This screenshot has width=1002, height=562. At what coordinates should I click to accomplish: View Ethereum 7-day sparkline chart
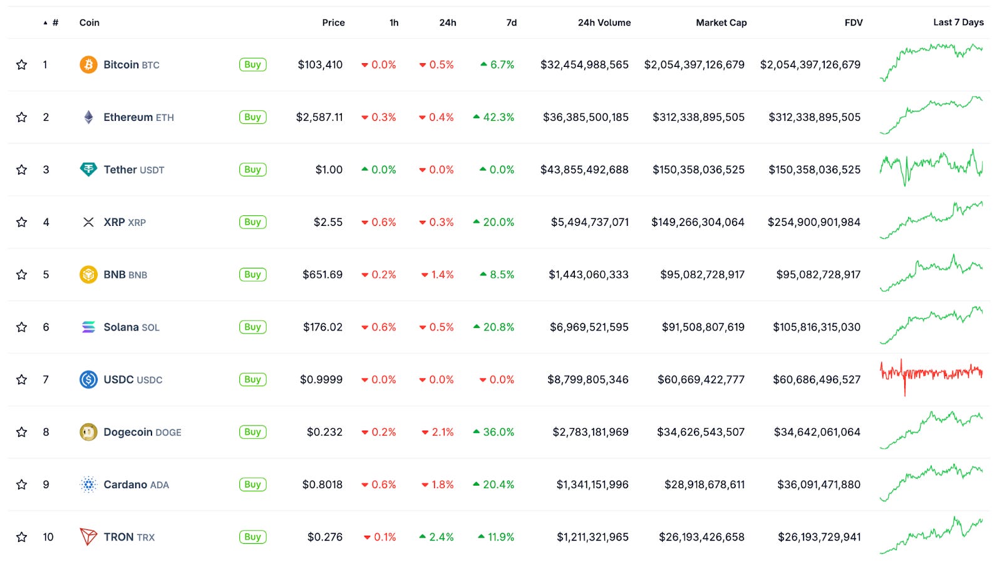coord(931,115)
